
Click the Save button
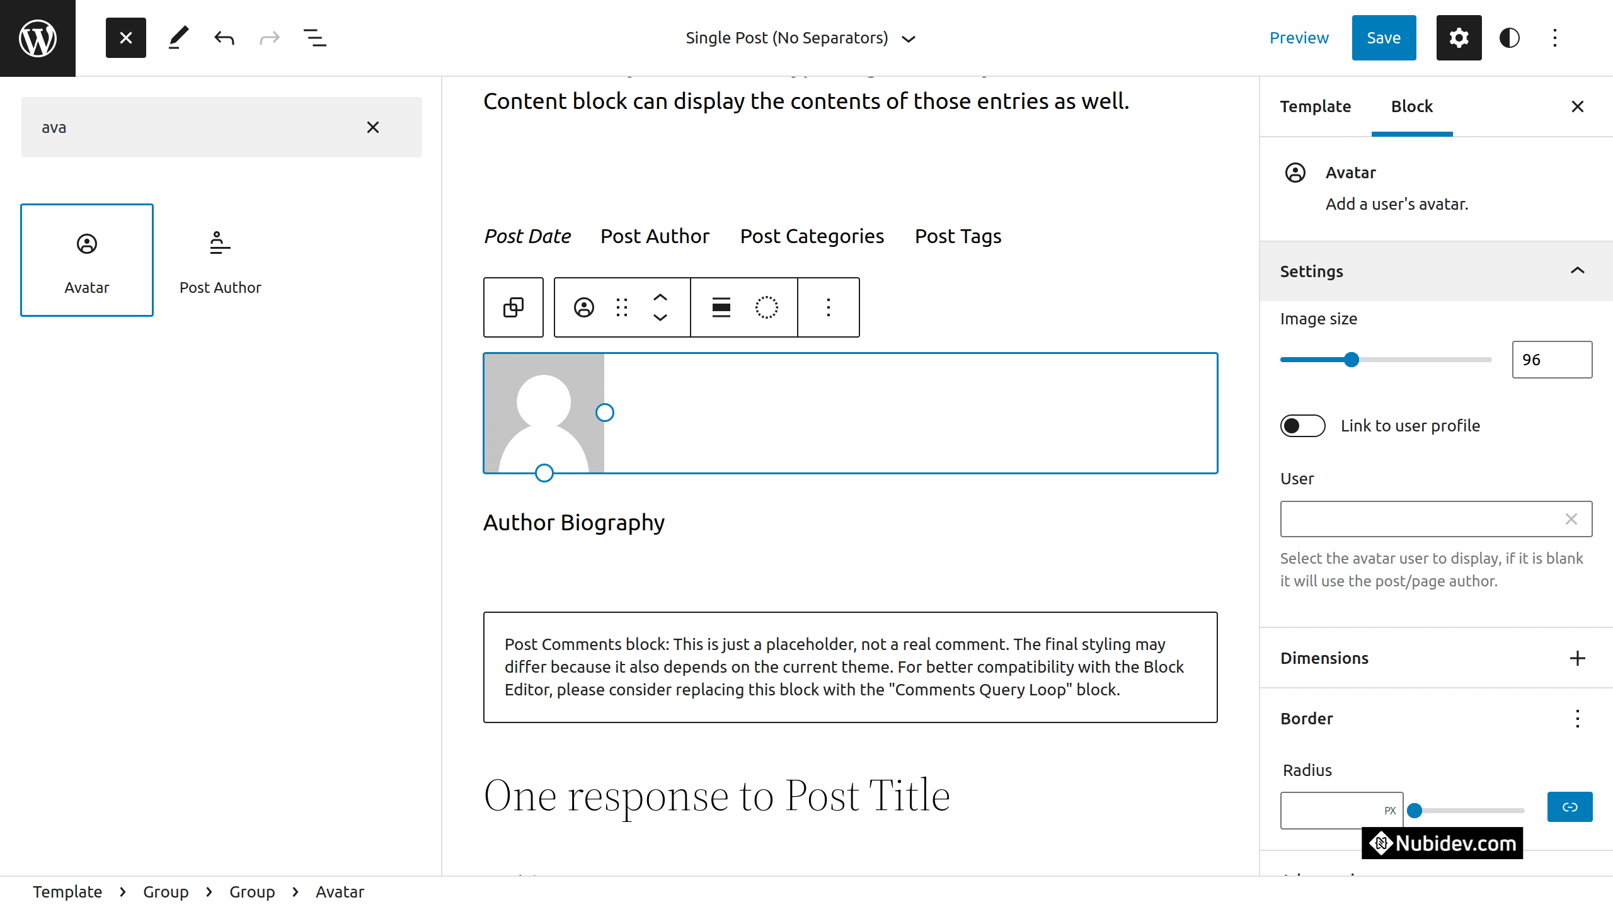tap(1383, 38)
